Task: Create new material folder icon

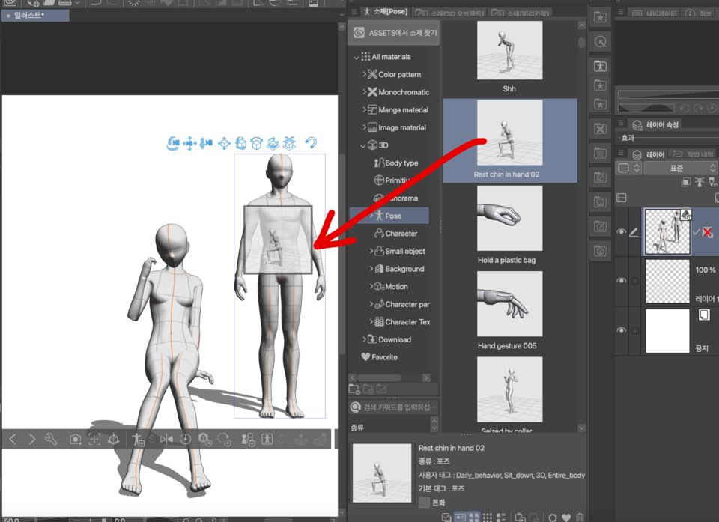Action: (x=354, y=389)
